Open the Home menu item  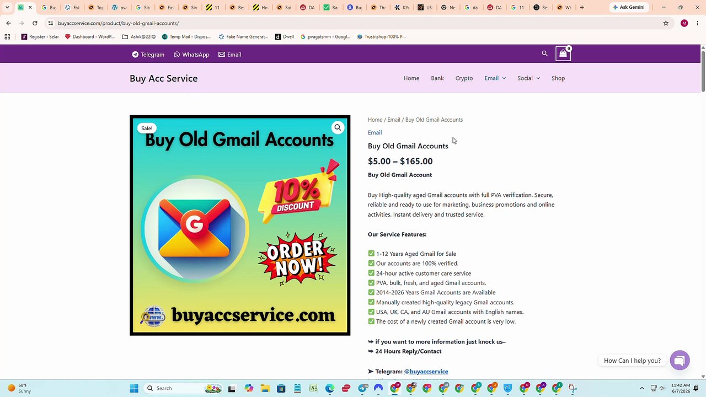[411, 78]
